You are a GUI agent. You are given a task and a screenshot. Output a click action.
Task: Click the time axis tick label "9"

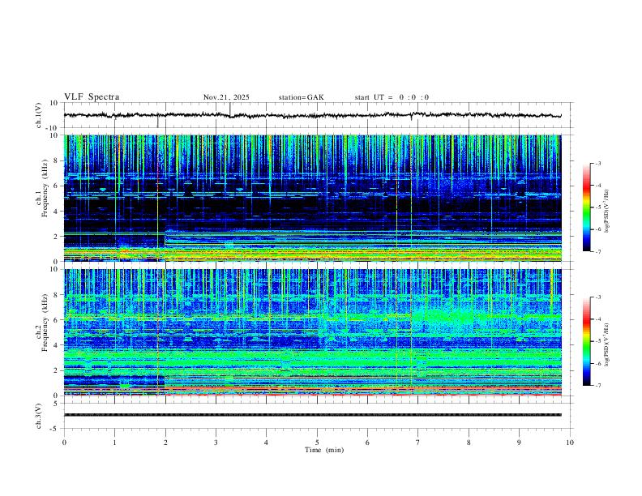519,443
